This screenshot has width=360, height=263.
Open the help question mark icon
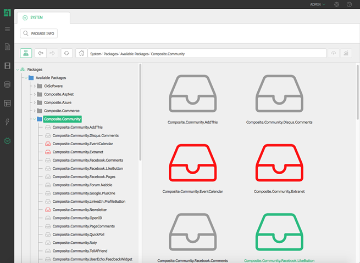click(x=349, y=4)
